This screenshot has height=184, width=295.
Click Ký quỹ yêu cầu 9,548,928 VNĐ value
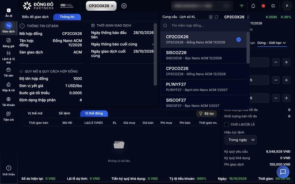tap(278, 152)
